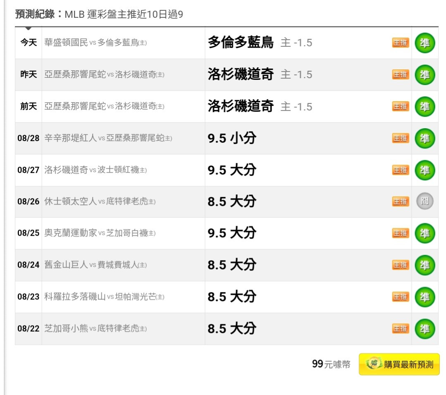This screenshot has width=446, height=395.
Task: Select the 休士頓太空人 vs 底特律老虎 matchup
Action: (100, 201)
